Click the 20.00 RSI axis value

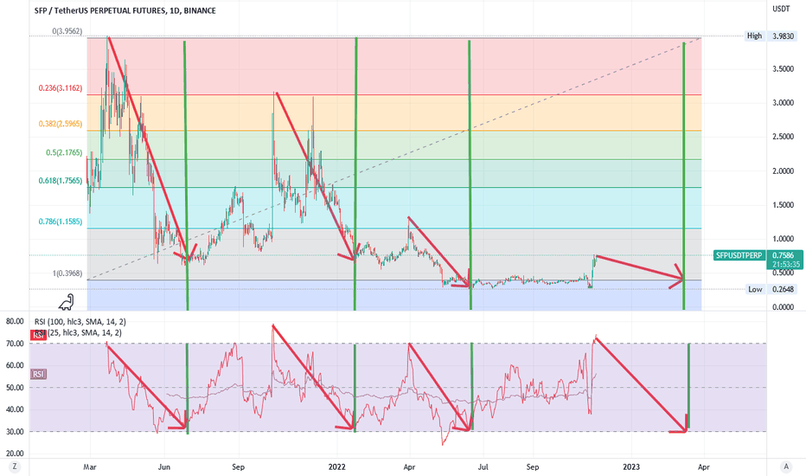tap(15, 453)
